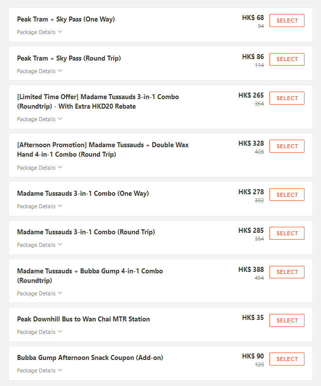
Task: Open Package Details under Afternoon Promotion combo
Action: click(x=40, y=168)
